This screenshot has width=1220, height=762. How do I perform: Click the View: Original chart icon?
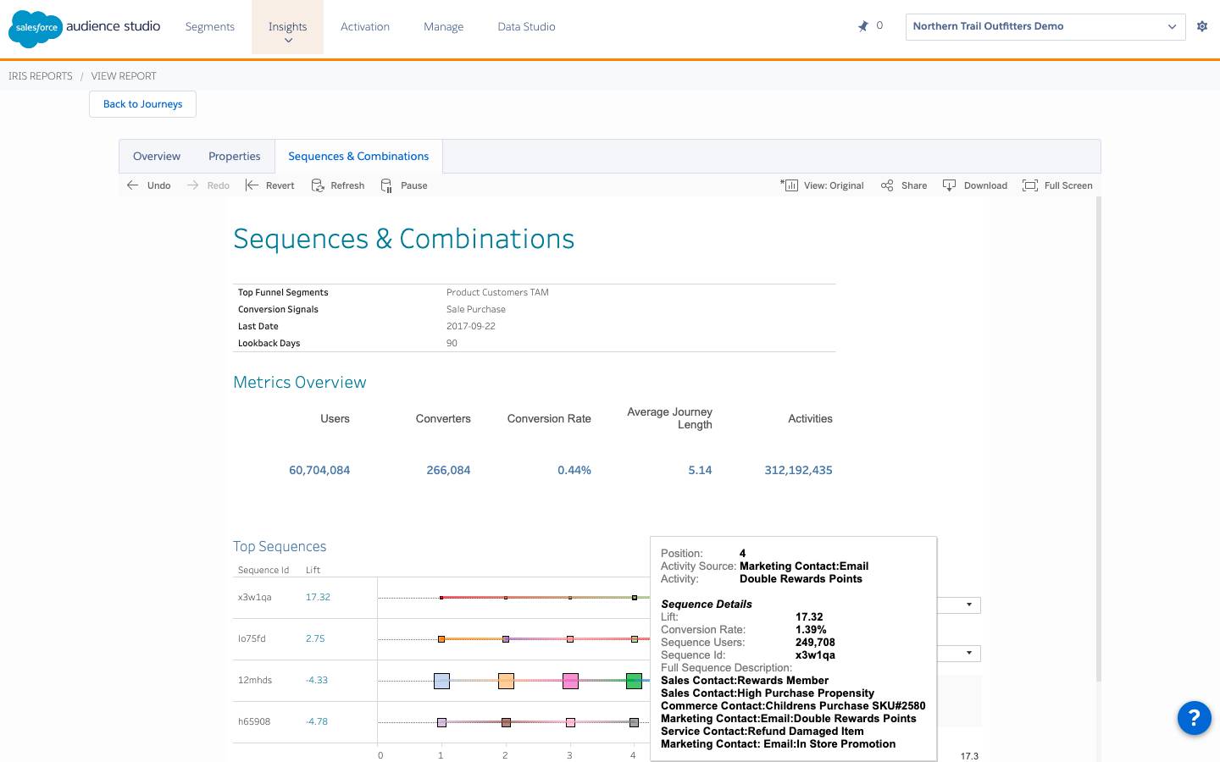(x=790, y=185)
